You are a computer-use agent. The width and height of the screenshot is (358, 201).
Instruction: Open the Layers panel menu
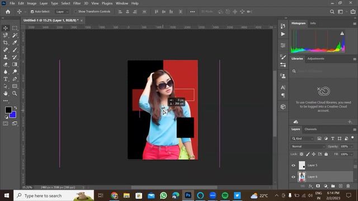(355, 130)
